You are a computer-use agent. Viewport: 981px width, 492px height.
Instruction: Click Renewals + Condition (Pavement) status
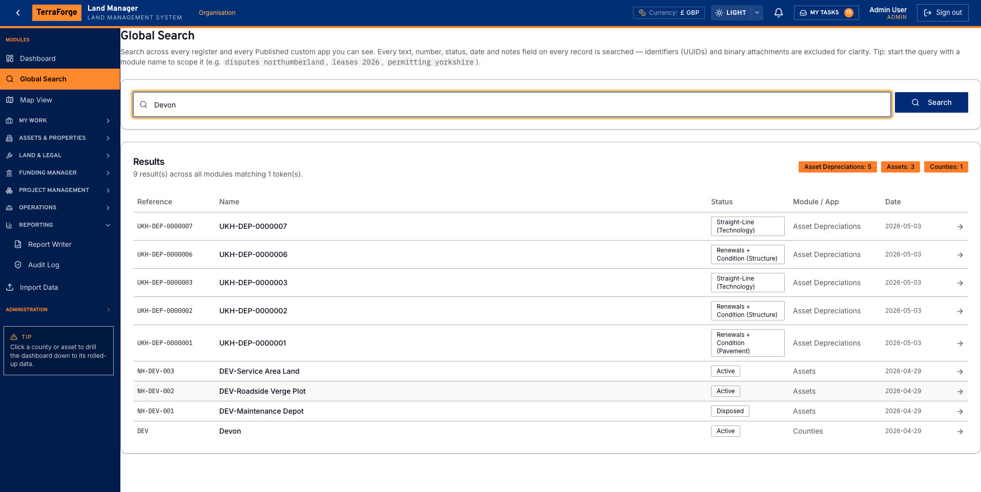[x=747, y=343]
